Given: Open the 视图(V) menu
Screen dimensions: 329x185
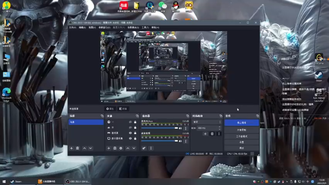Looking at the screenshot, I should [92, 28].
